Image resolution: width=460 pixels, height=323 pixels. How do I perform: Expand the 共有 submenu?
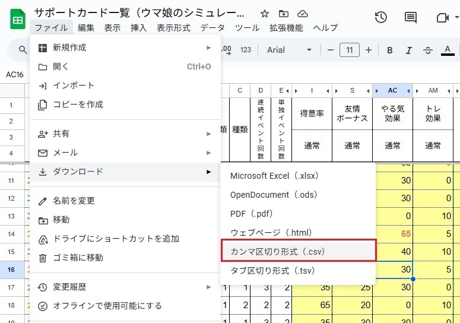[x=125, y=134]
